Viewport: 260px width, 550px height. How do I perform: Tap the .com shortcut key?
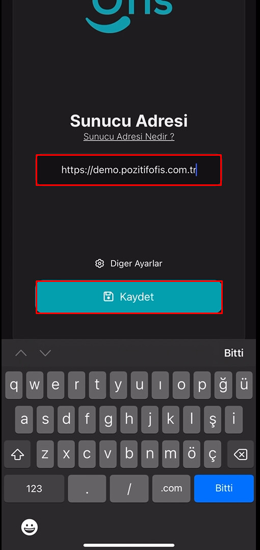coord(171,488)
